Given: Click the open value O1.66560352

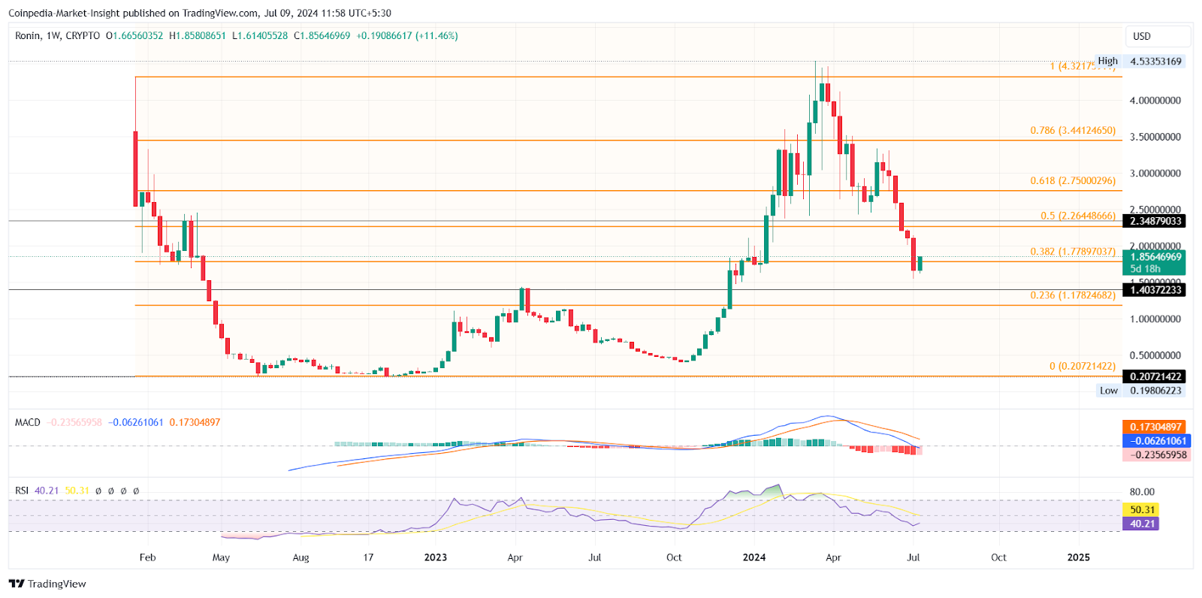Looking at the screenshot, I should pyautogui.click(x=134, y=35).
